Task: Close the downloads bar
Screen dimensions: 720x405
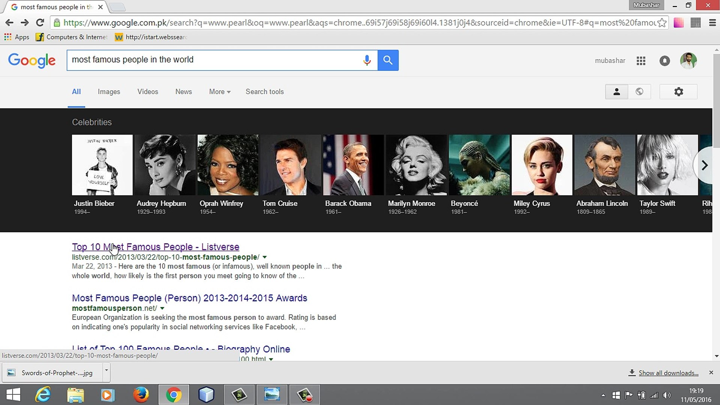Action: (x=711, y=372)
